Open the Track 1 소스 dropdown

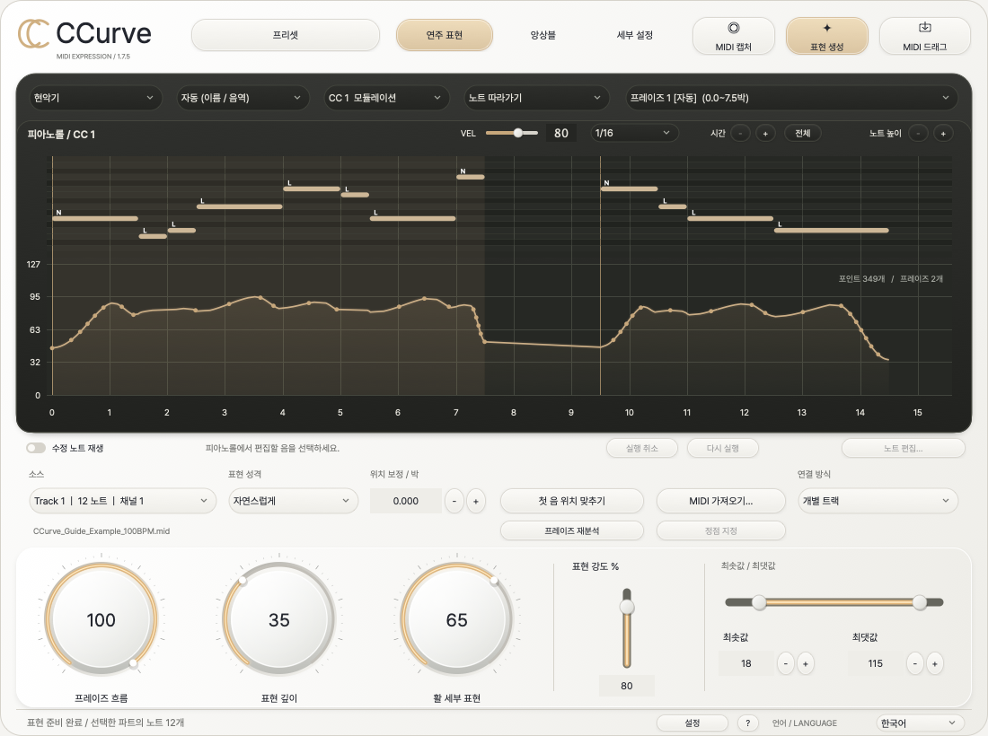(x=121, y=501)
